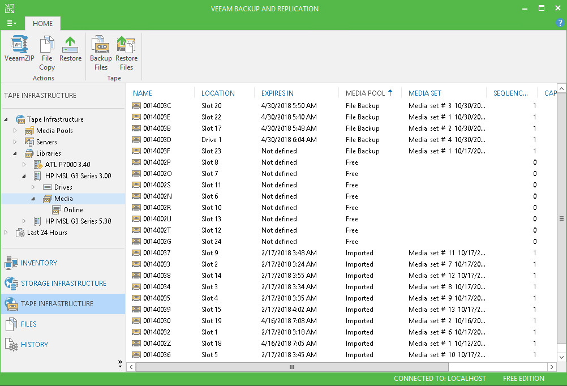Collapse the HP MSL G3 Series 3.00 node
567x386 pixels.
click(x=24, y=176)
